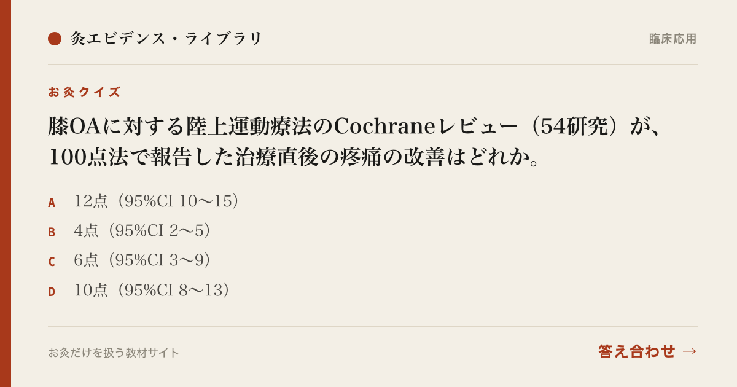Click the quiz question about Cochraneレビュー
Screen dimensions: 737x387
[x=356, y=141]
